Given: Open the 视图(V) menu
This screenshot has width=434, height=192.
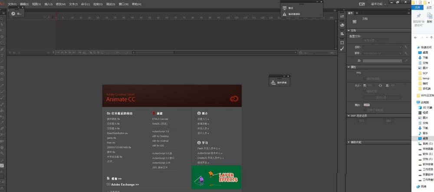Looking at the screenshot, I should [36, 4].
